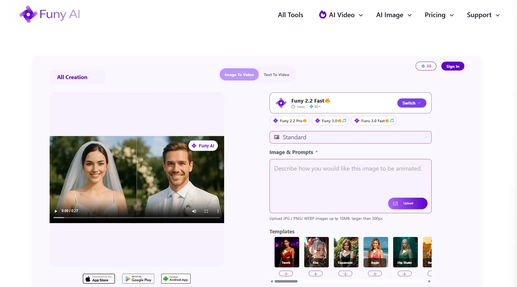Expand the AI Image menu
Screen dimensions: 517x287
point(394,15)
